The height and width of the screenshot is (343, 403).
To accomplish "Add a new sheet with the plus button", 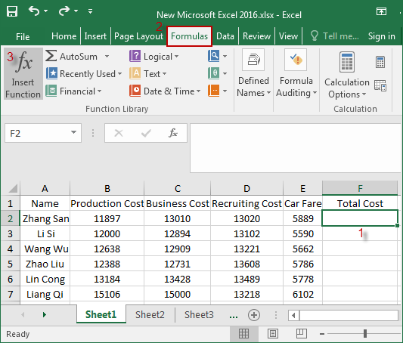I will [254, 315].
